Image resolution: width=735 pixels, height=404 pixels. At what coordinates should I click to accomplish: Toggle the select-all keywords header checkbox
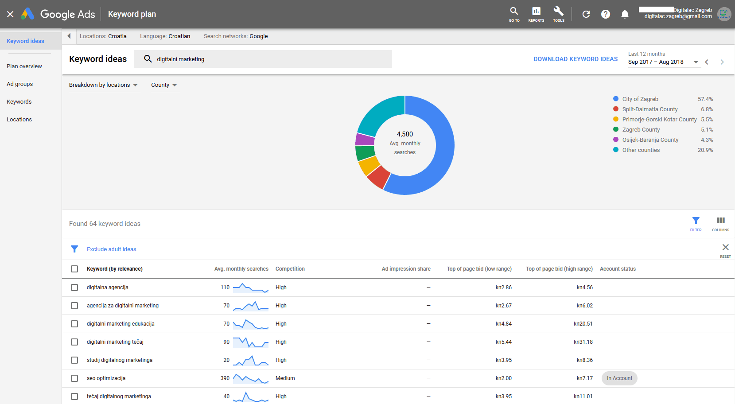[74, 269]
